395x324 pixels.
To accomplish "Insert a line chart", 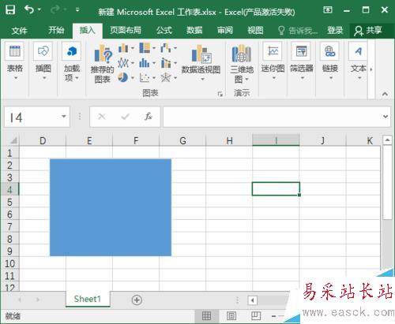I will coord(126,63).
